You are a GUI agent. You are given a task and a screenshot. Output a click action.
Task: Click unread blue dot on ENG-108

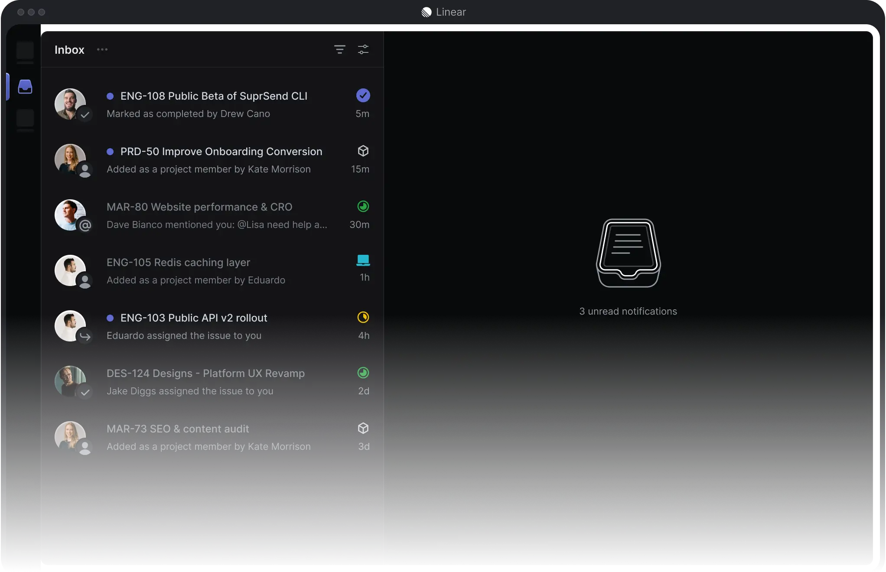pos(110,96)
